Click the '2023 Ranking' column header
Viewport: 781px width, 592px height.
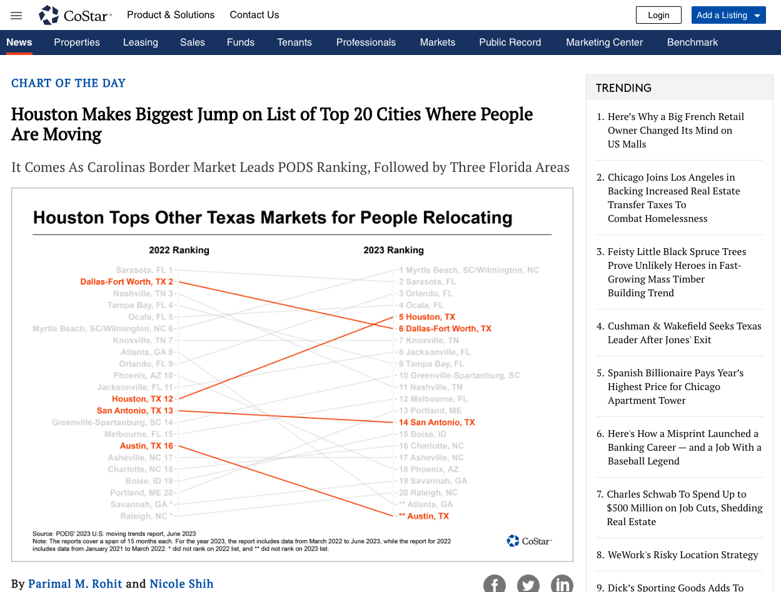pyautogui.click(x=393, y=250)
